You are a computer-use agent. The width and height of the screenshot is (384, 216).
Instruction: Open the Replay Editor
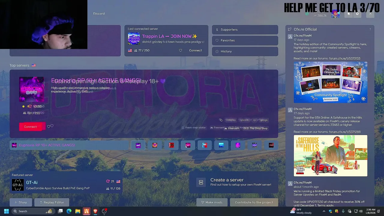tap(52, 202)
